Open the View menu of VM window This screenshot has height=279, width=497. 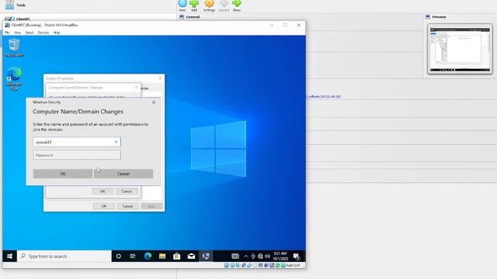(17, 33)
